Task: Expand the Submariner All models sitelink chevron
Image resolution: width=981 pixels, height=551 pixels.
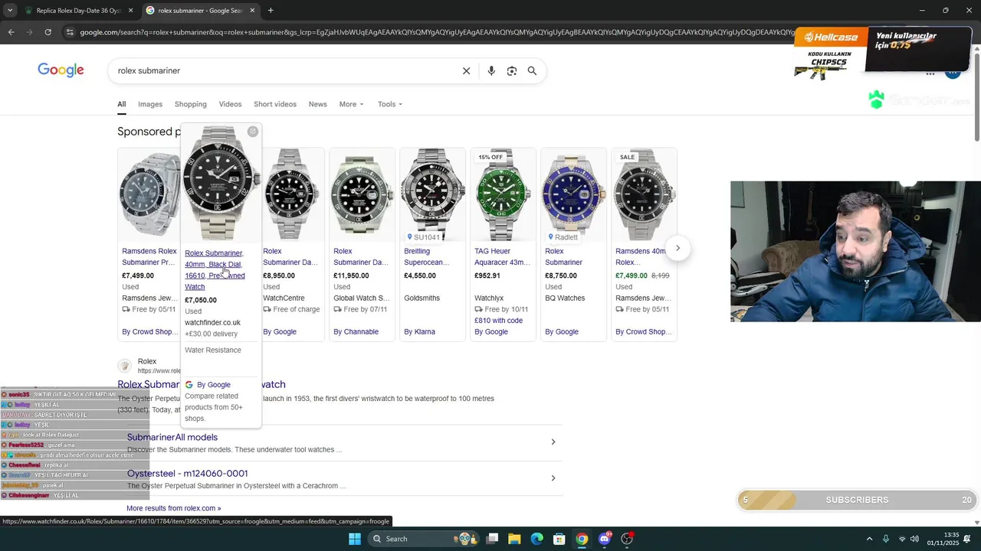Action: click(x=553, y=442)
